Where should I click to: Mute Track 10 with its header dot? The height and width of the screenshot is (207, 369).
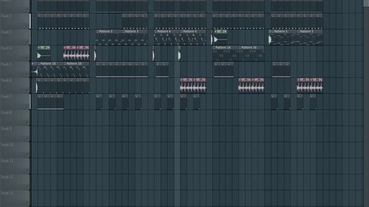(x=27, y=155)
